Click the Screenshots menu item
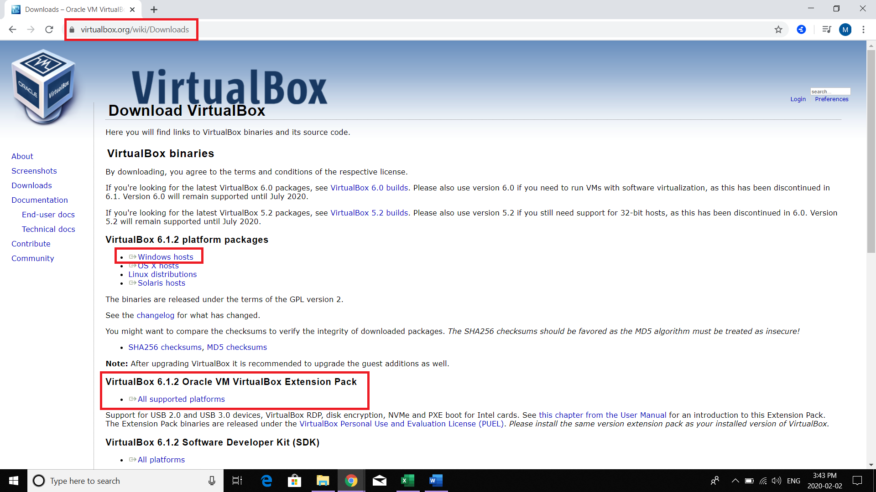The image size is (876, 492). (x=34, y=171)
